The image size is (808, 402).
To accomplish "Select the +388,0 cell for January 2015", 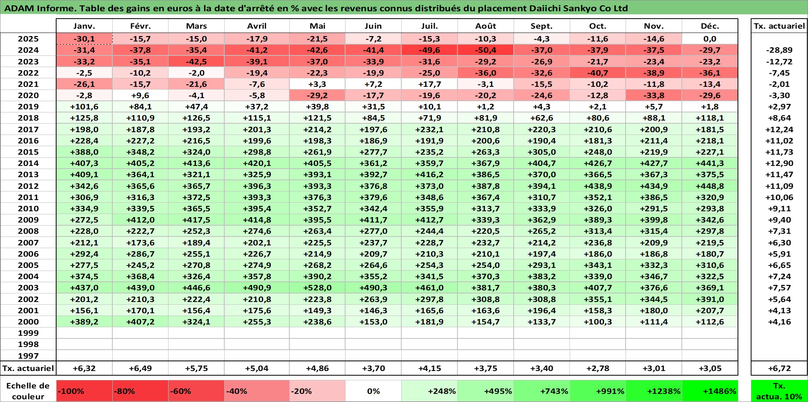I will pyautogui.click(x=84, y=152).
